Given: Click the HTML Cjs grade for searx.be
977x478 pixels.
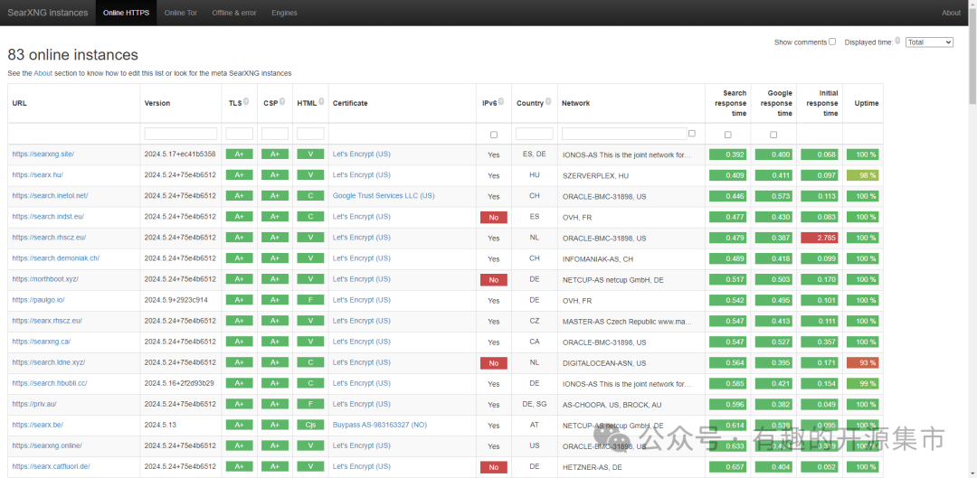Looking at the screenshot, I should (310, 425).
